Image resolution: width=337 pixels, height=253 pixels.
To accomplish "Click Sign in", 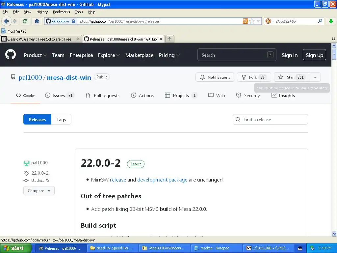I will [x=290, y=55].
